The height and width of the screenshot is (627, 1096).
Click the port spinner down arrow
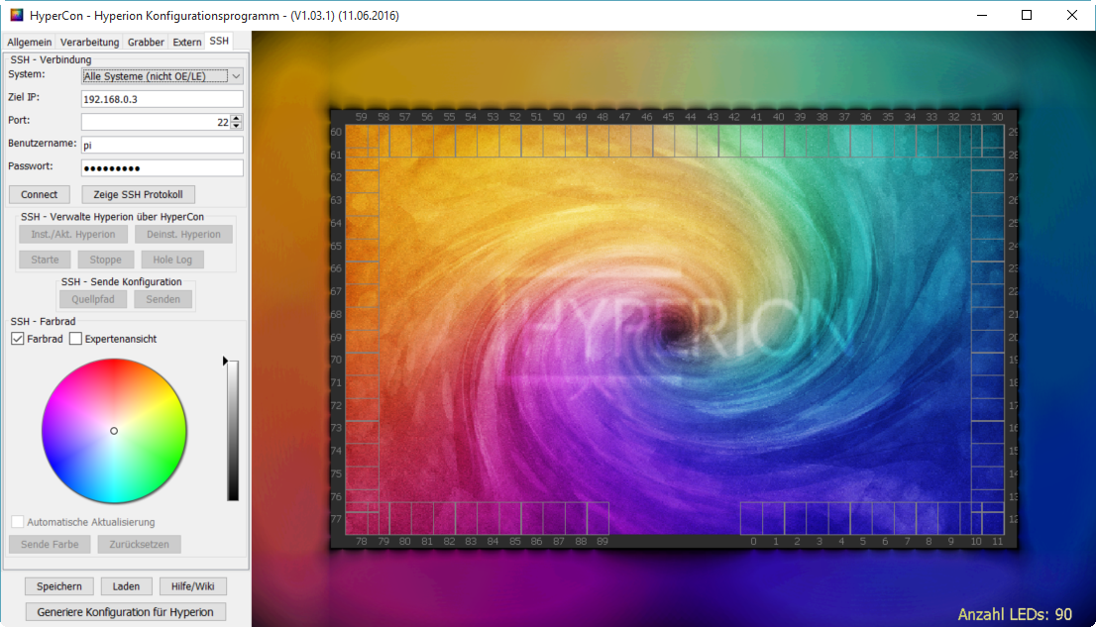(x=237, y=126)
